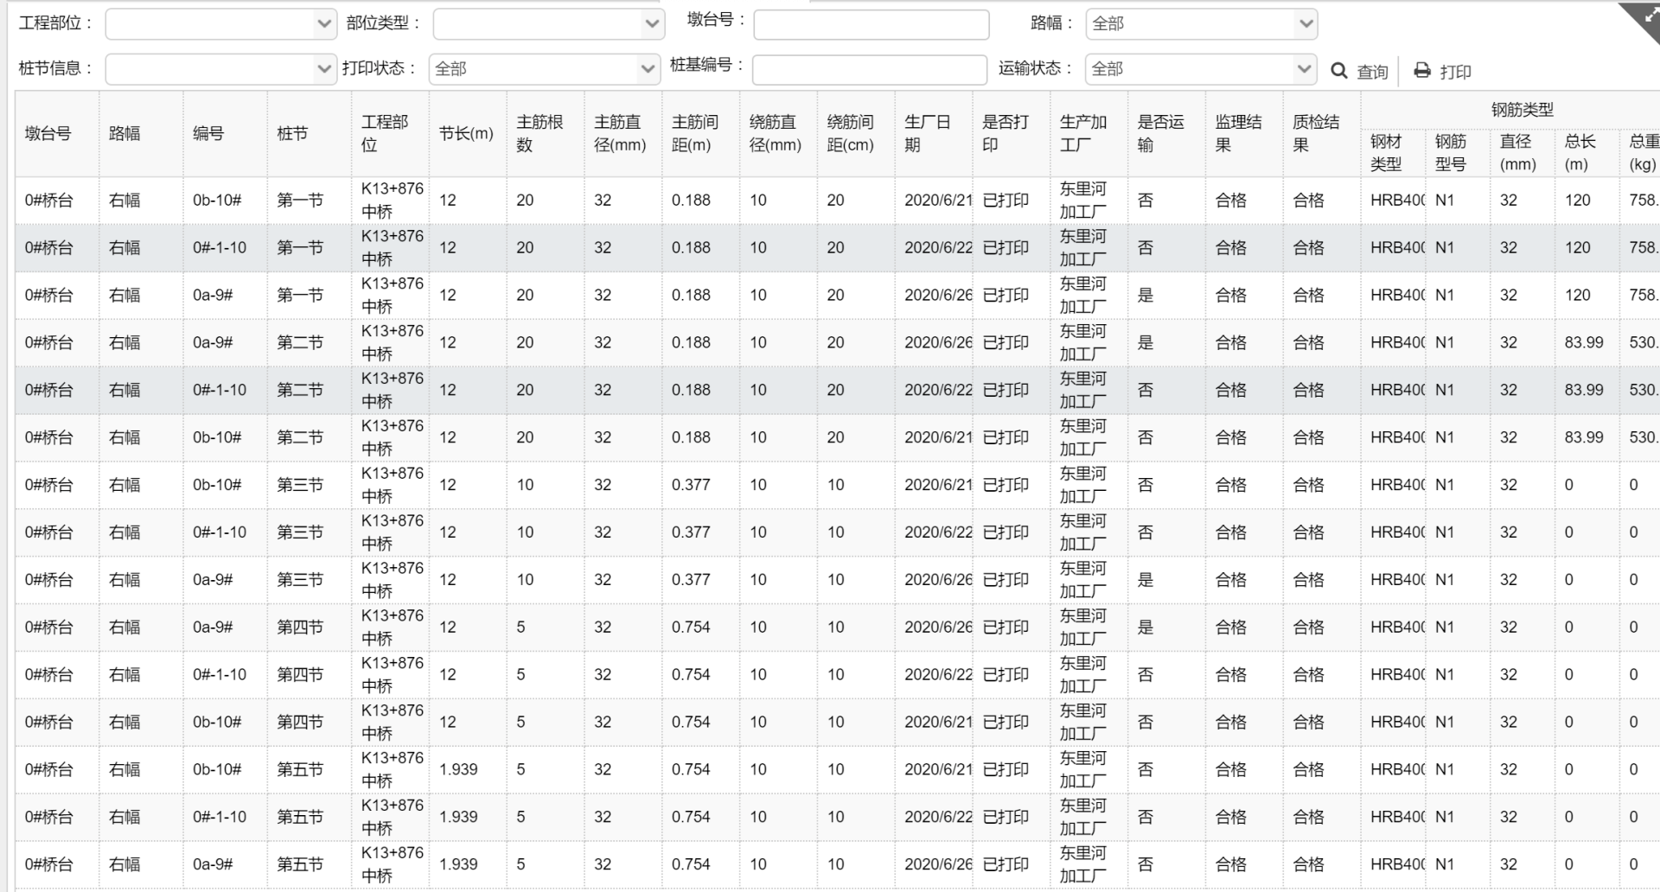
Task: Click the printer icon
Action: click(x=1422, y=71)
